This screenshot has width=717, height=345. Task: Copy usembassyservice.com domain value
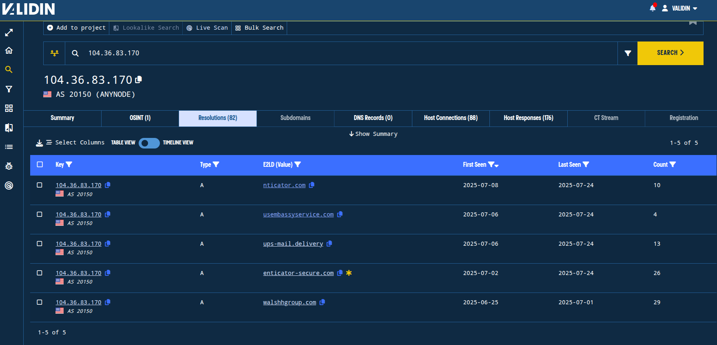pyautogui.click(x=340, y=214)
